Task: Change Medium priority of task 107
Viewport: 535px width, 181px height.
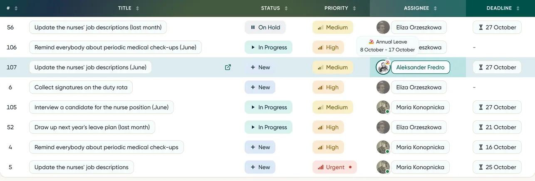Action: (333, 67)
